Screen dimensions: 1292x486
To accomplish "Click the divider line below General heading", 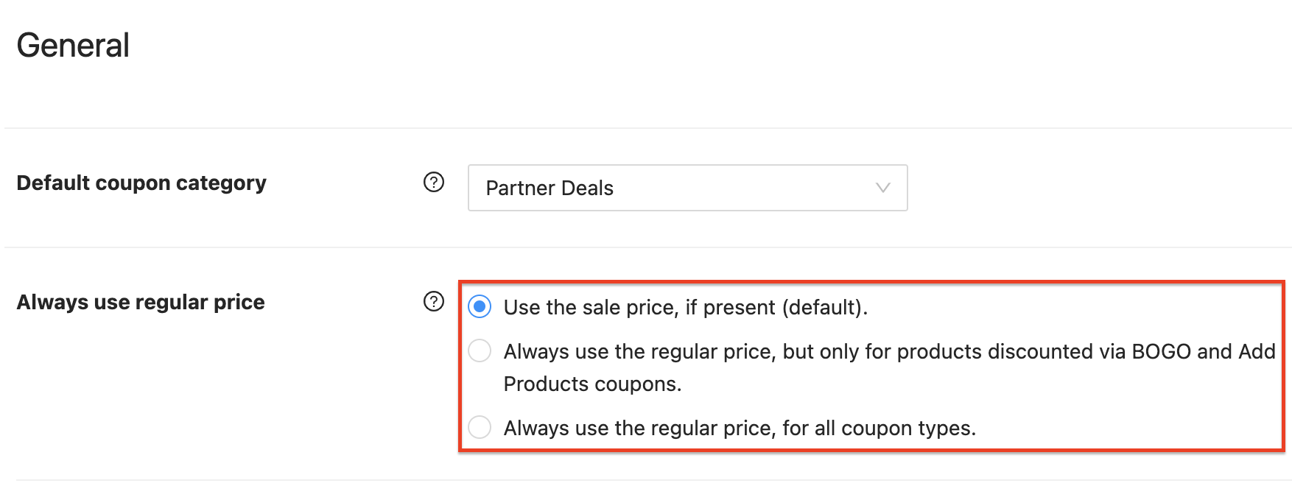I will coord(648,128).
